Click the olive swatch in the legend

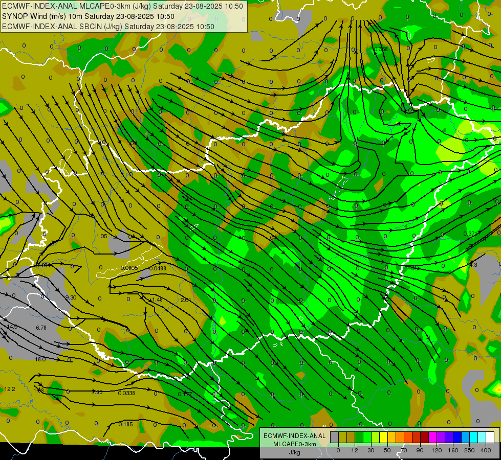[x=342, y=437]
